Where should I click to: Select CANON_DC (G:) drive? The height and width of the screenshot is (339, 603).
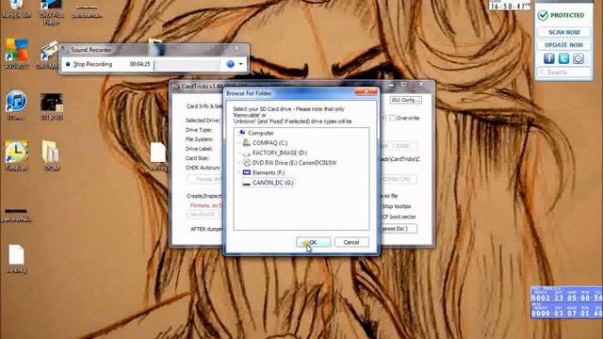click(x=272, y=183)
